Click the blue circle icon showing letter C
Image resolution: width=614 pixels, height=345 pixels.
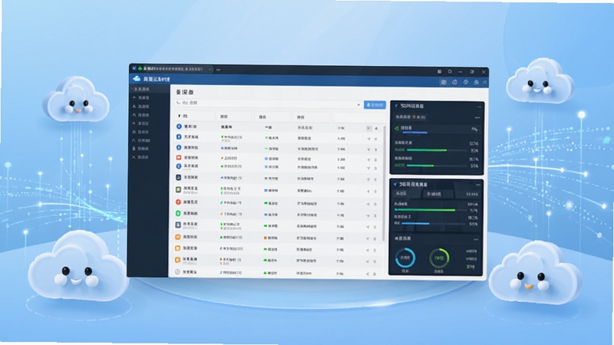point(179,127)
